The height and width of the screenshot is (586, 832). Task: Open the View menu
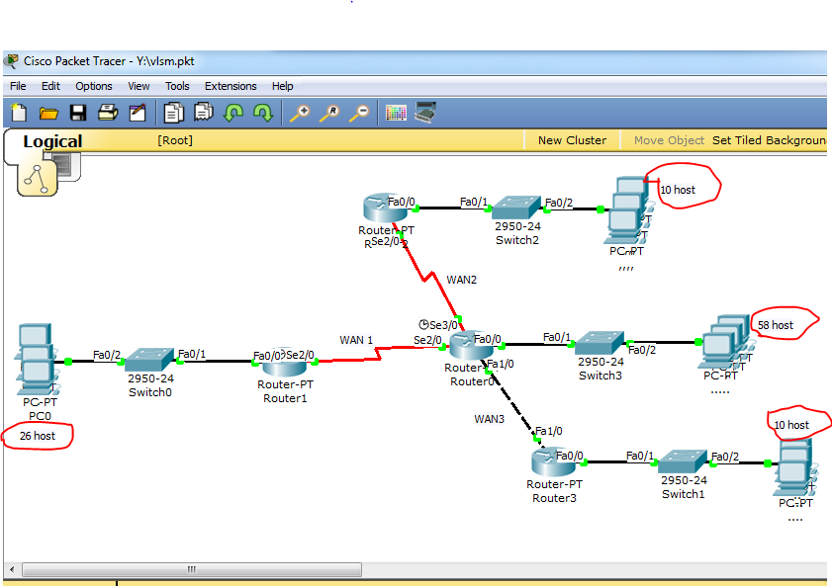pyautogui.click(x=139, y=86)
